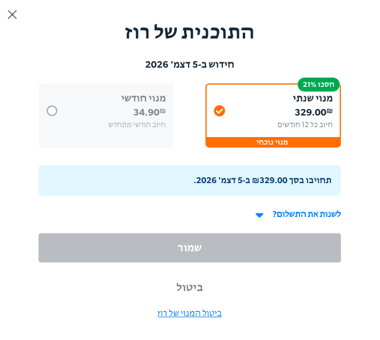
Task: Click the orange 'מנוי נוכחי' current plan banner
Action: (273, 142)
